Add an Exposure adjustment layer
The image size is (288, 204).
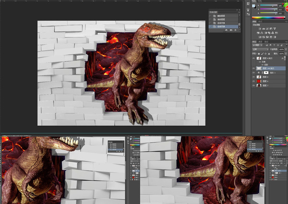click(271, 29)
